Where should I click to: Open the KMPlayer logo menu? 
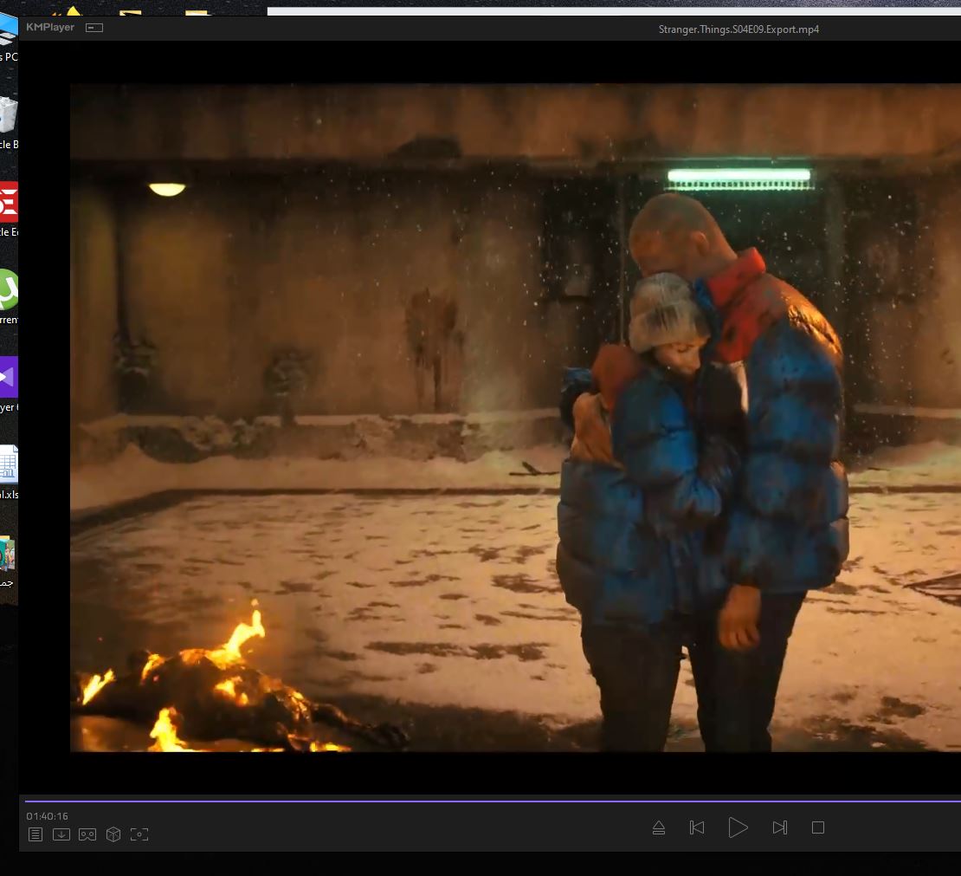[x=50, y=28]
